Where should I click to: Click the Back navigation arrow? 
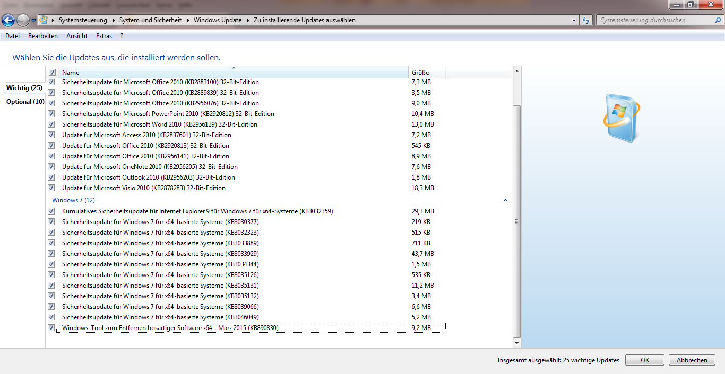pos(8,21)
